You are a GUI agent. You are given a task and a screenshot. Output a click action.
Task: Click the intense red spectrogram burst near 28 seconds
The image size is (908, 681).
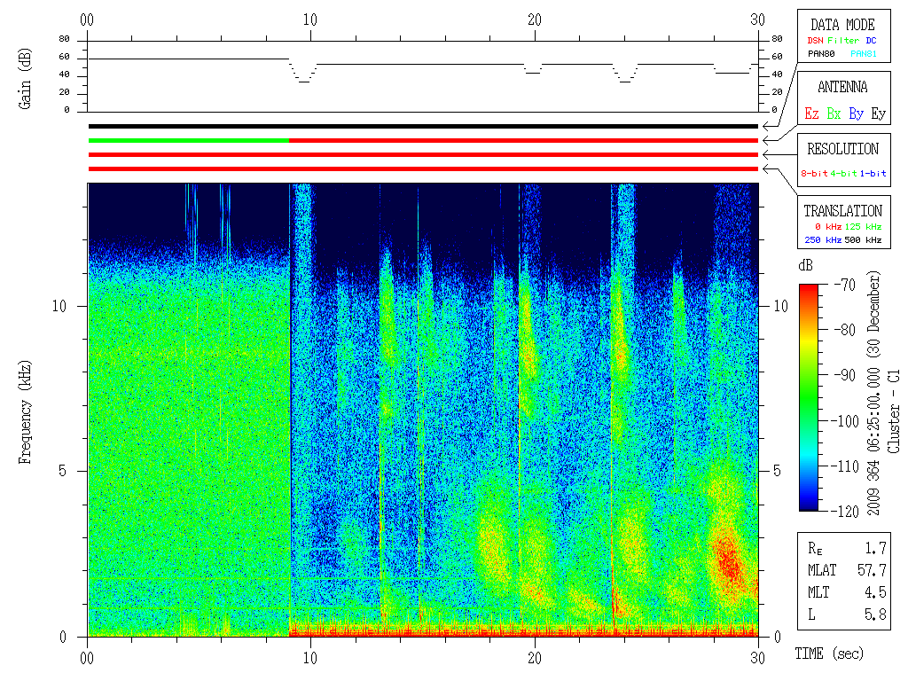(x=727, y=559)
